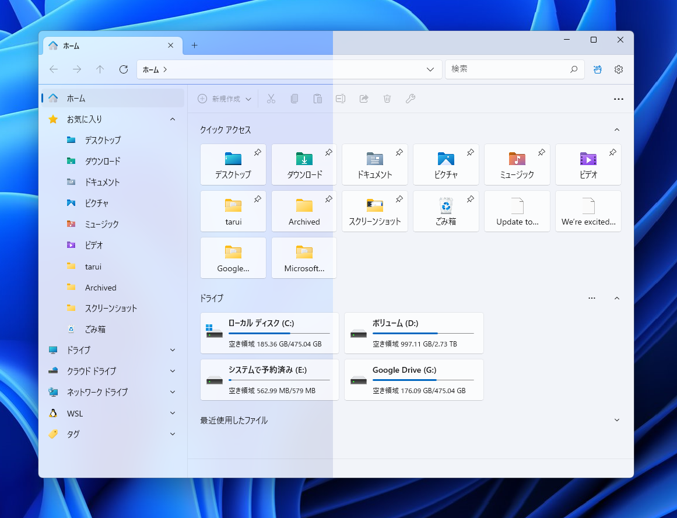677x518 pixels.
Task: Close the ホーム tab
Action: pyautogui.click(x=170, y=45)
